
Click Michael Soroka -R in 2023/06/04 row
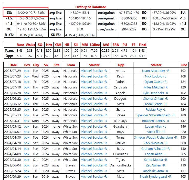point(93,165)
